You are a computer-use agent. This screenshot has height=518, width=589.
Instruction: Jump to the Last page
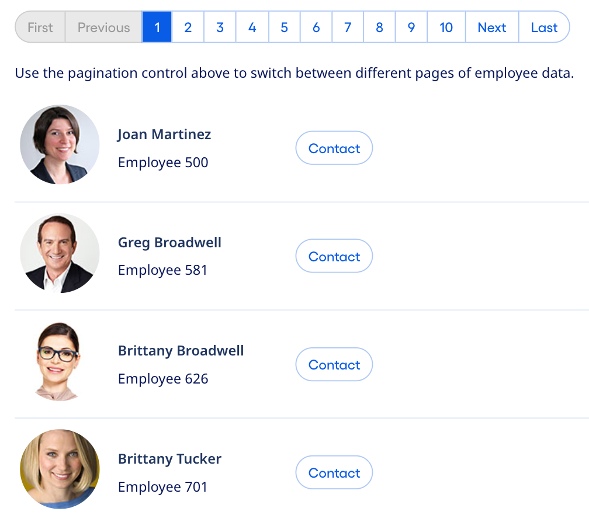pos(543,27)
